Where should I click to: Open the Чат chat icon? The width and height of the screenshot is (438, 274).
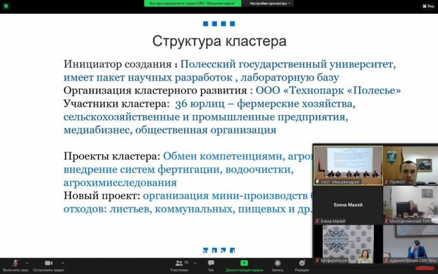(211, 263)
